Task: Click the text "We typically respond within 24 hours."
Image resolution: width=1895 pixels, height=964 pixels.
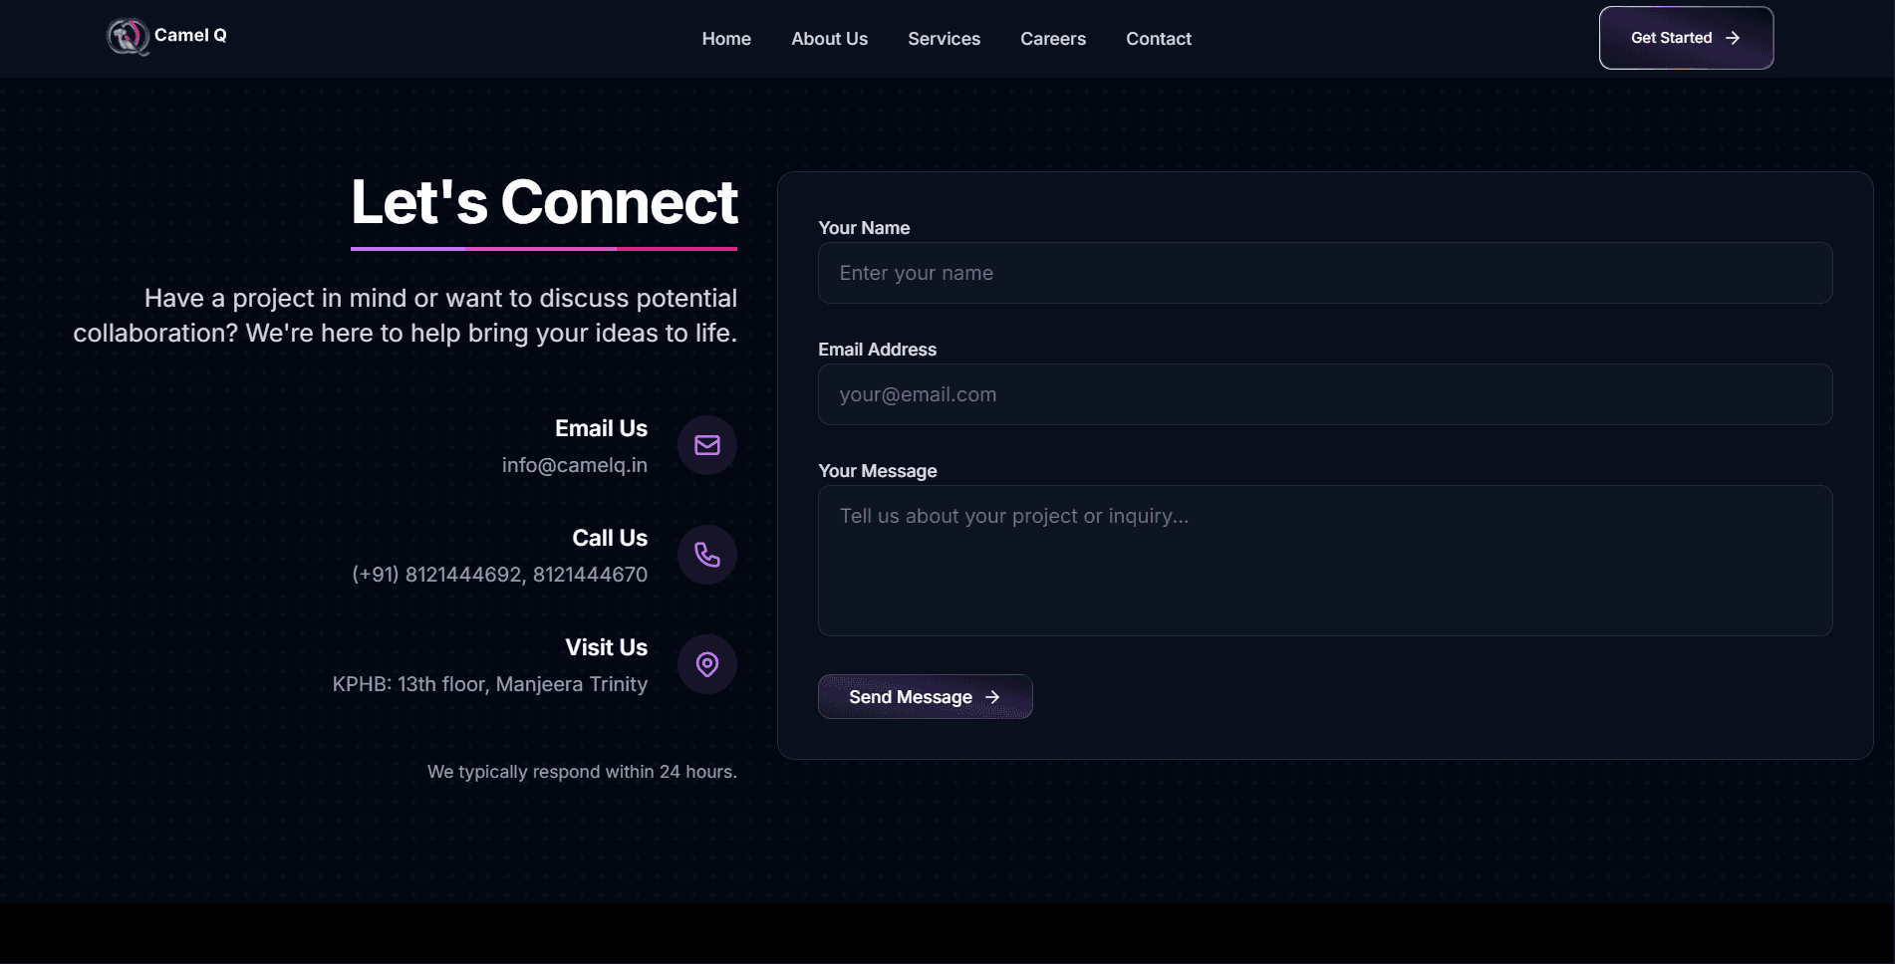Action: click(582, 772)
